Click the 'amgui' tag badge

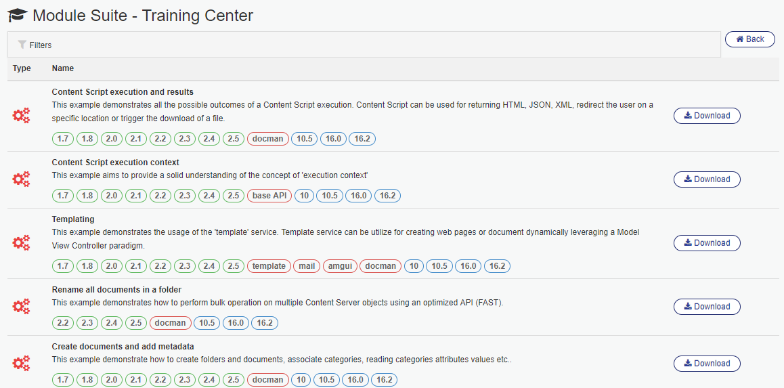[x=341, y=266]
